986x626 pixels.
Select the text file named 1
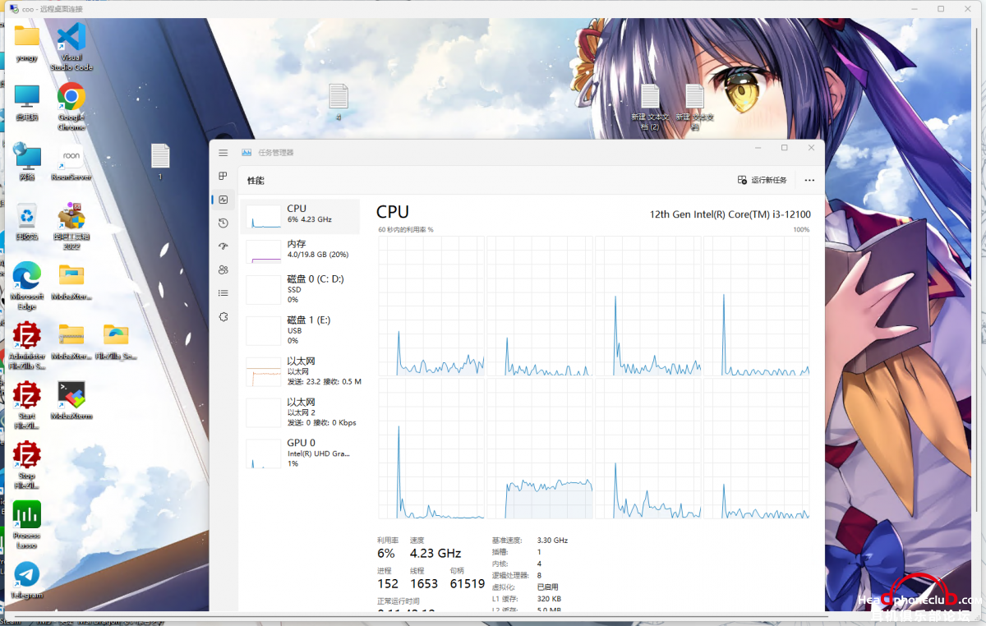coord(160,162)
